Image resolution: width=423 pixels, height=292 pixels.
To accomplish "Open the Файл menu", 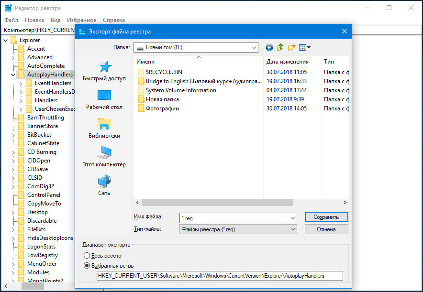I will pos(11,20).
